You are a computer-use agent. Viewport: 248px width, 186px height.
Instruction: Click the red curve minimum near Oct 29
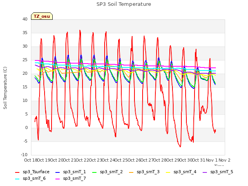(180, 146)
